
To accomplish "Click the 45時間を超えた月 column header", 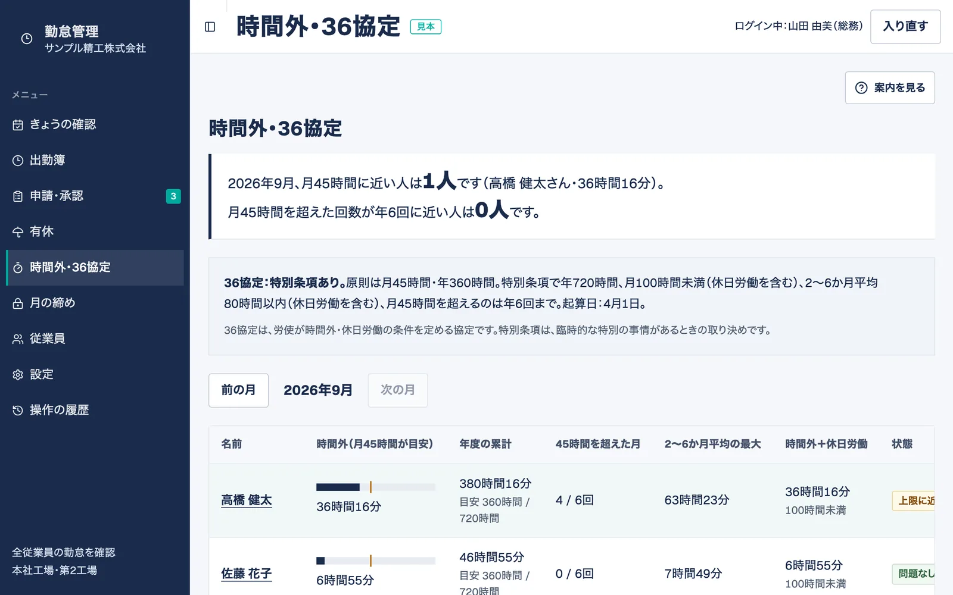I will [x=598, y=444].
